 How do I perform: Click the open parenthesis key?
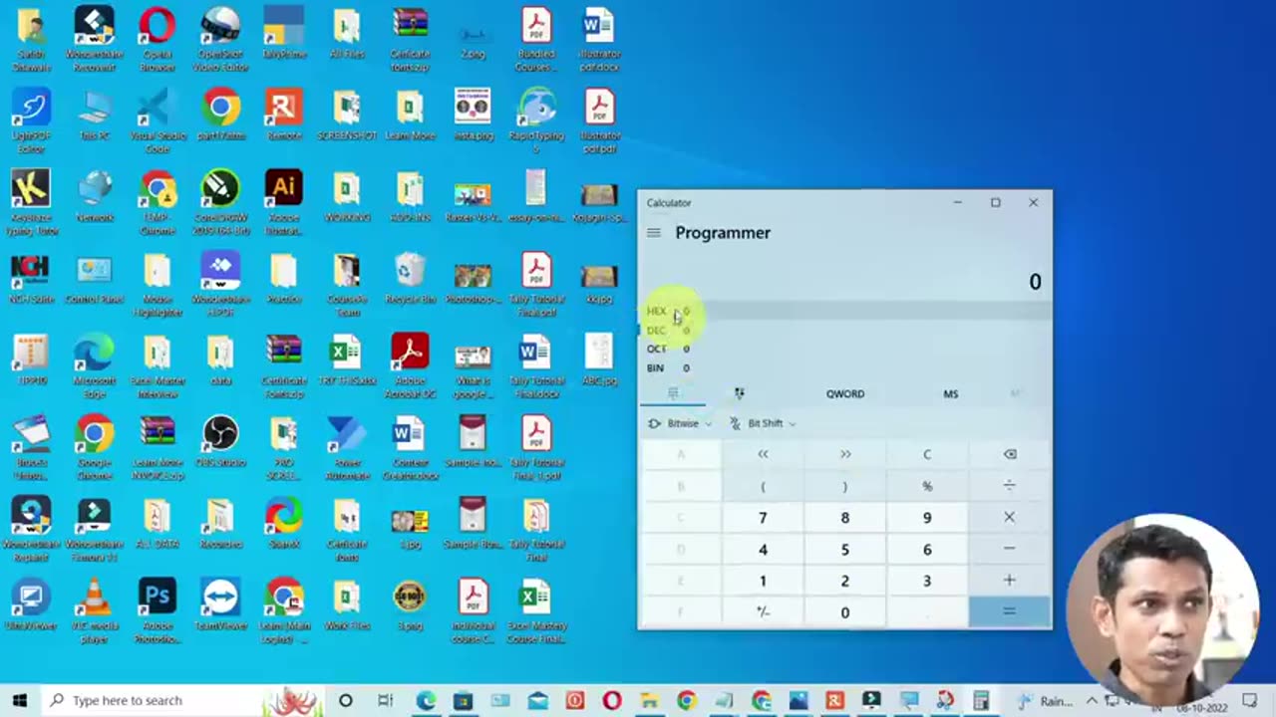click(763, 486)
